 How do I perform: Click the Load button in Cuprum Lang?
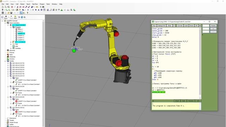[186, 26]
